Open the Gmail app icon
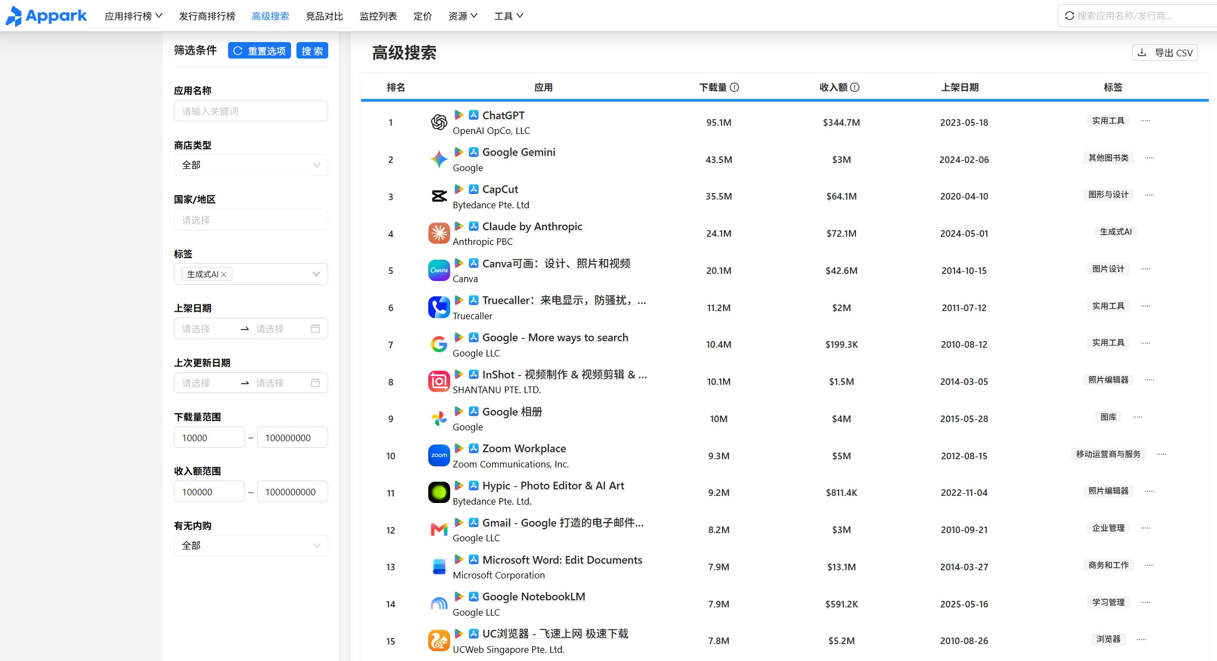The height and width of the screenshot is (661, 1217). point(439,530)
